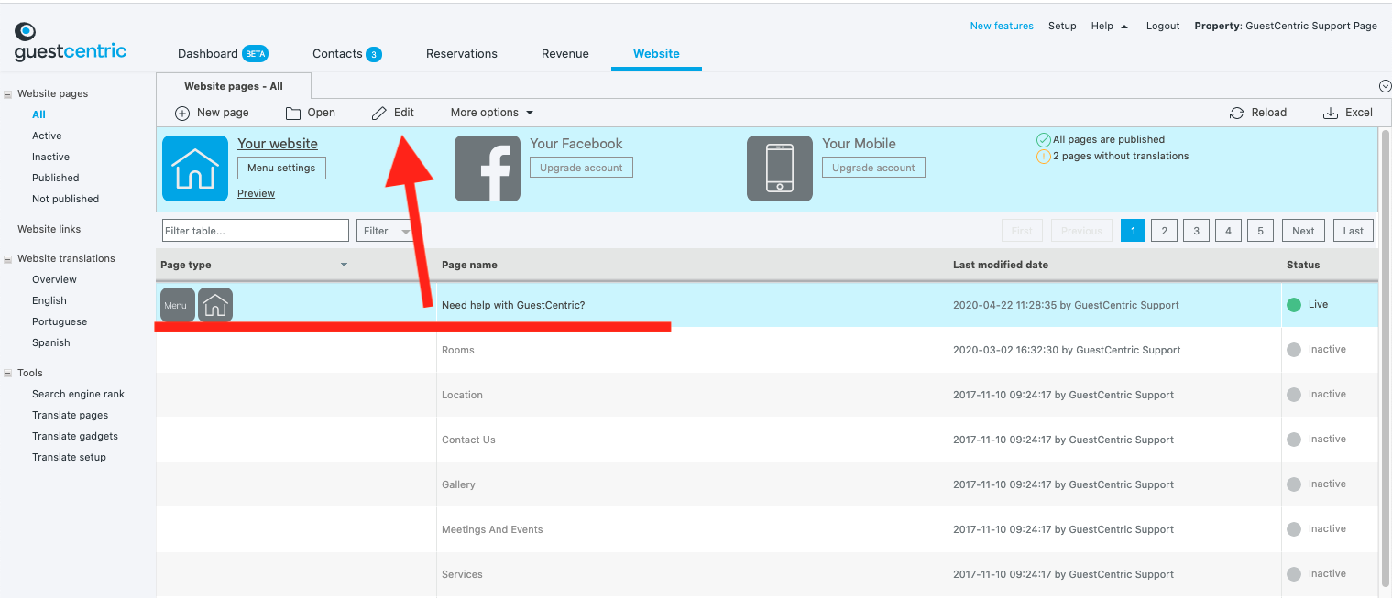Click the Open folder icon
The image size is (1392, 598).
point(293,114)
